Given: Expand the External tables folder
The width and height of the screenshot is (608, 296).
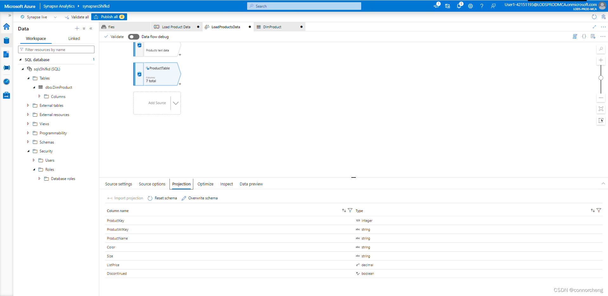Looking at the screenshot, I should [x=28, y=106].
